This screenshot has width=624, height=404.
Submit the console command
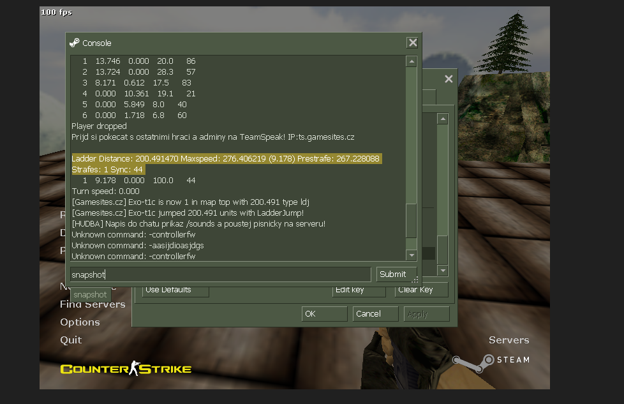(392, 274)
